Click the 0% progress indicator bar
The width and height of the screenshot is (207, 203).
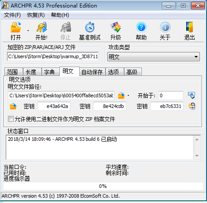(103, 186)
